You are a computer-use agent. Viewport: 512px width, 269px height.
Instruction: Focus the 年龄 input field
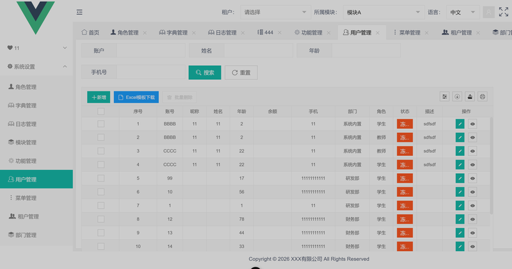click(x=366, y=50)
